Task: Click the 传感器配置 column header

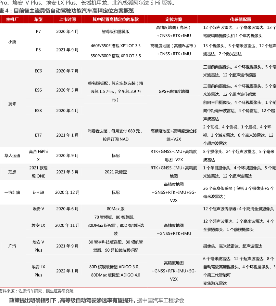Action: click(x=241, y=19)
